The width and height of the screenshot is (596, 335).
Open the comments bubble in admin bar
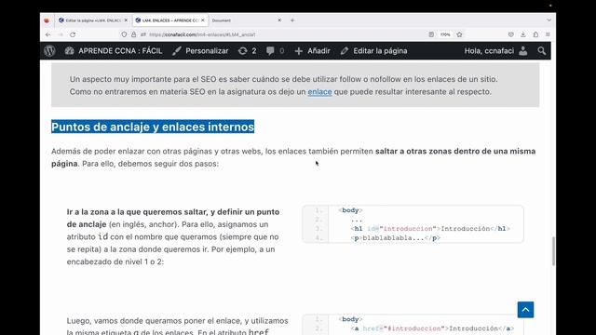[276, 51]
